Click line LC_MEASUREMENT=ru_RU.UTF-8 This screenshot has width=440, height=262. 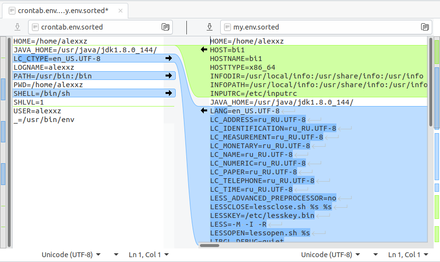pos(266,137)
